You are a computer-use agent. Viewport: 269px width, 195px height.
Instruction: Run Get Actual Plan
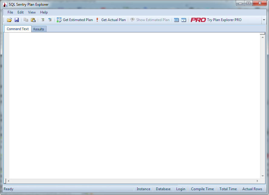pyautogui.click(x=110, y=20)
